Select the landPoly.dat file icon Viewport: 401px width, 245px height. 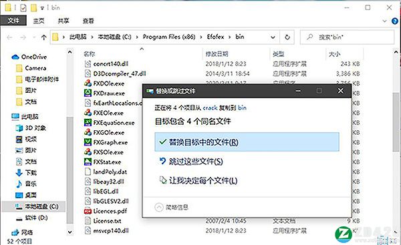click(x=88, y=172)
